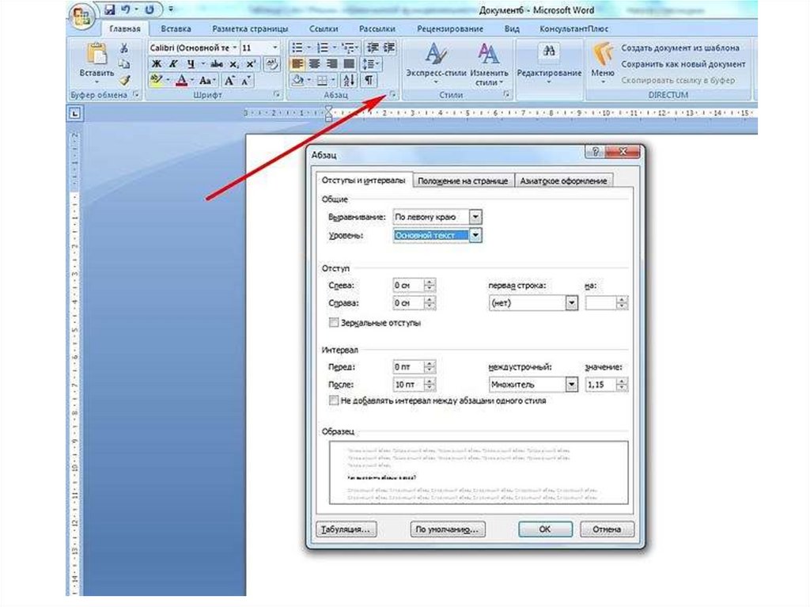
Task: Align text to the left
Action: click(297, 63)
